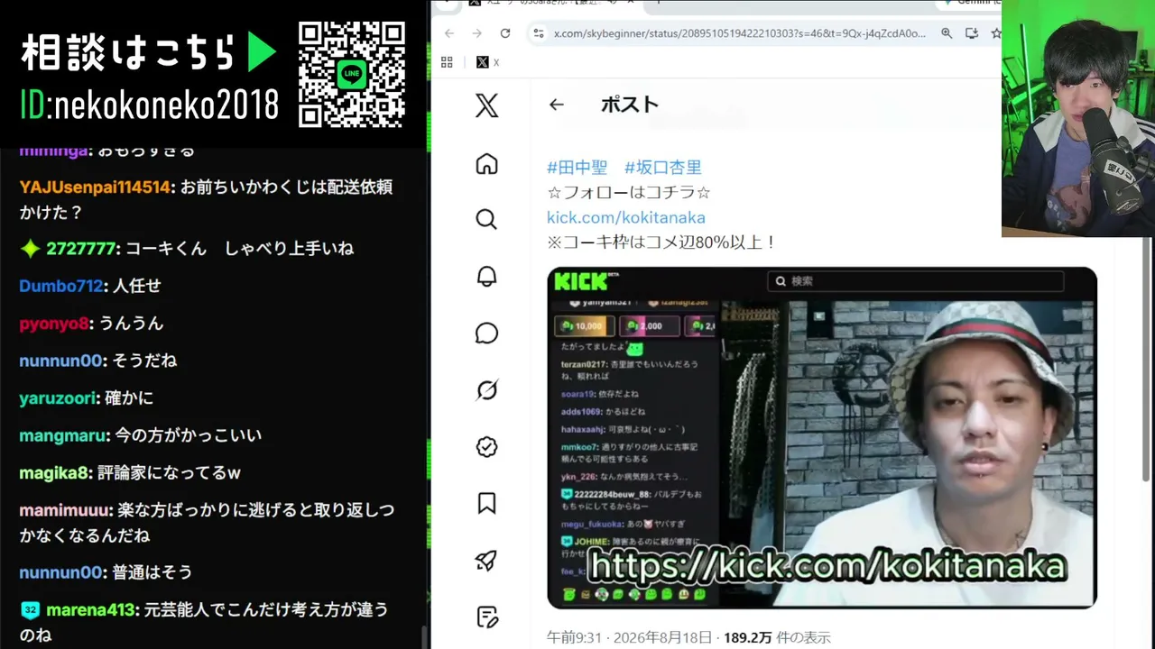Click the 189.2万 件の表示 view count

coord(777,637)
